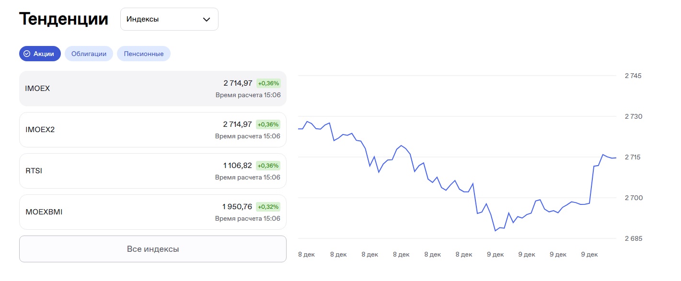
Task: Click the 2 745 axis label
Action: pos(633,76)
